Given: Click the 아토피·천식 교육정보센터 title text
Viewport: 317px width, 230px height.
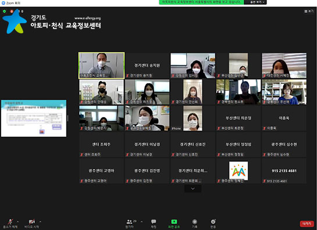Looking at the screenshot, I should (66, 26).
